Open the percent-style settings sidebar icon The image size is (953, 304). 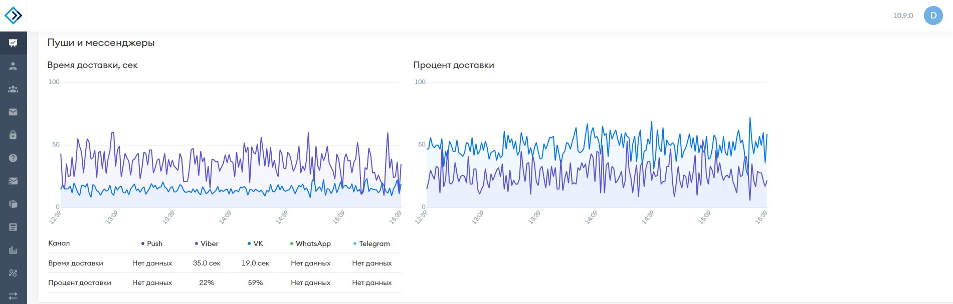[x=13, y=273]
